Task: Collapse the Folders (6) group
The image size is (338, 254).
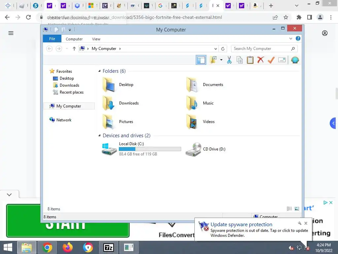Action: 99,71
